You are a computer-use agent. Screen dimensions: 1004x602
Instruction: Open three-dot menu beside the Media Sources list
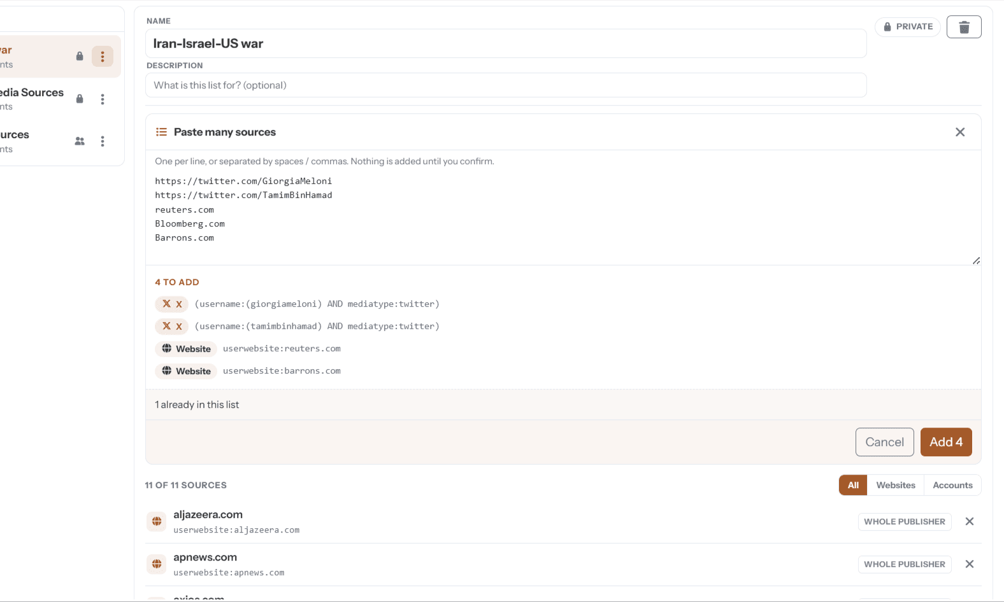[x=103, y=99]
